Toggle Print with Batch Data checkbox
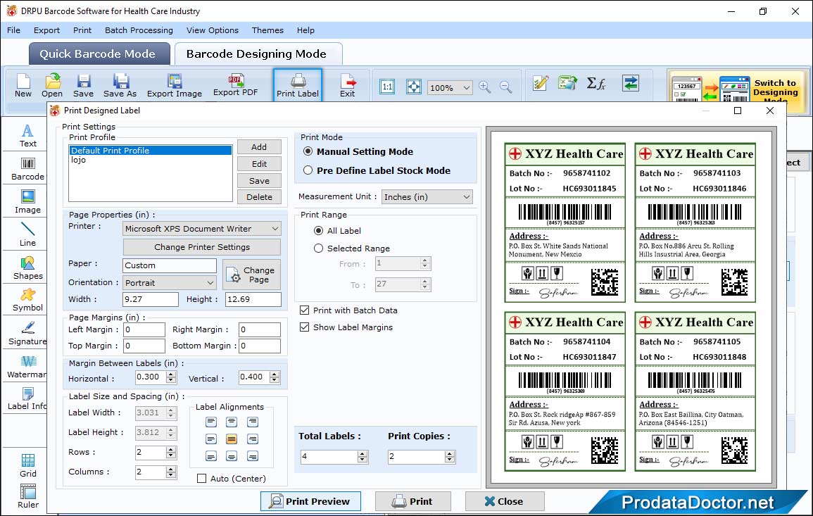This screenshot has height=516, width=813. [304, 310]
